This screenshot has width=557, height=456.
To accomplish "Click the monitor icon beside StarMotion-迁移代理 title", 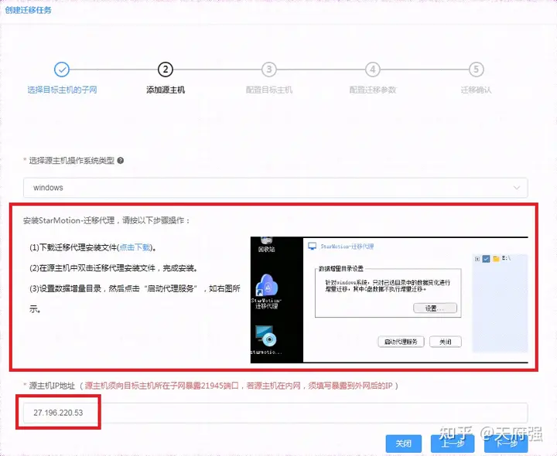I will [313, 247].
